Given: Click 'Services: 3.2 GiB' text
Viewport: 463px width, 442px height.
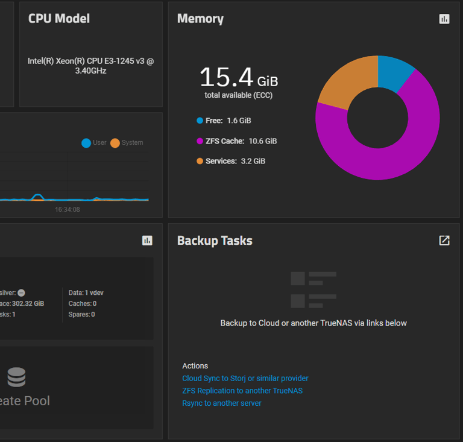Looking at the screenshot, I should click(x=235, y=161).
